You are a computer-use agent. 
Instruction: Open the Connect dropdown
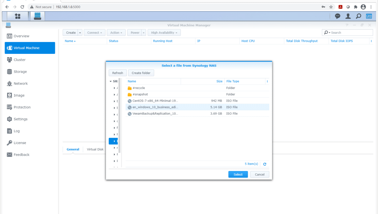click(94, 33)
